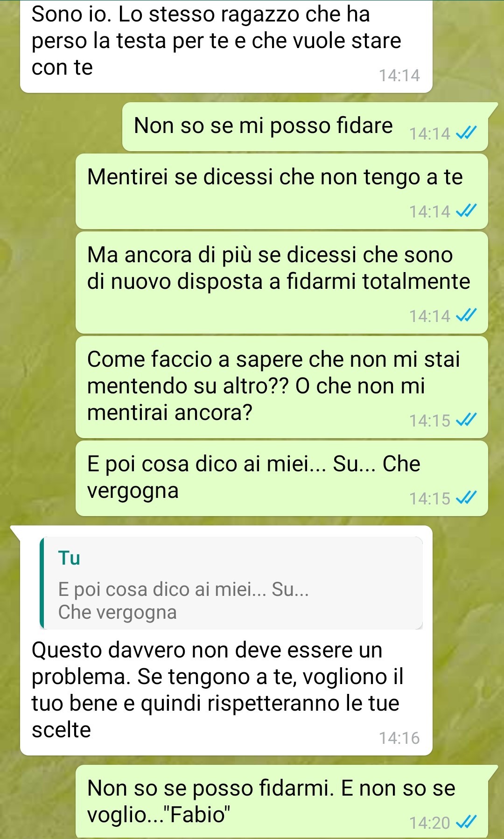Tap the sent message 'E poi cosa dico ai miei'
Screen dimensions: 504x839
tap(282, 478)
